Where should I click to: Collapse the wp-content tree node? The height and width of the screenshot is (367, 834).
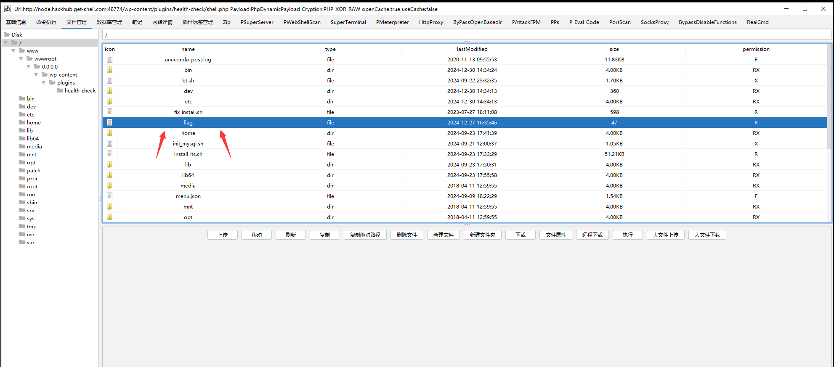(36, 75)
